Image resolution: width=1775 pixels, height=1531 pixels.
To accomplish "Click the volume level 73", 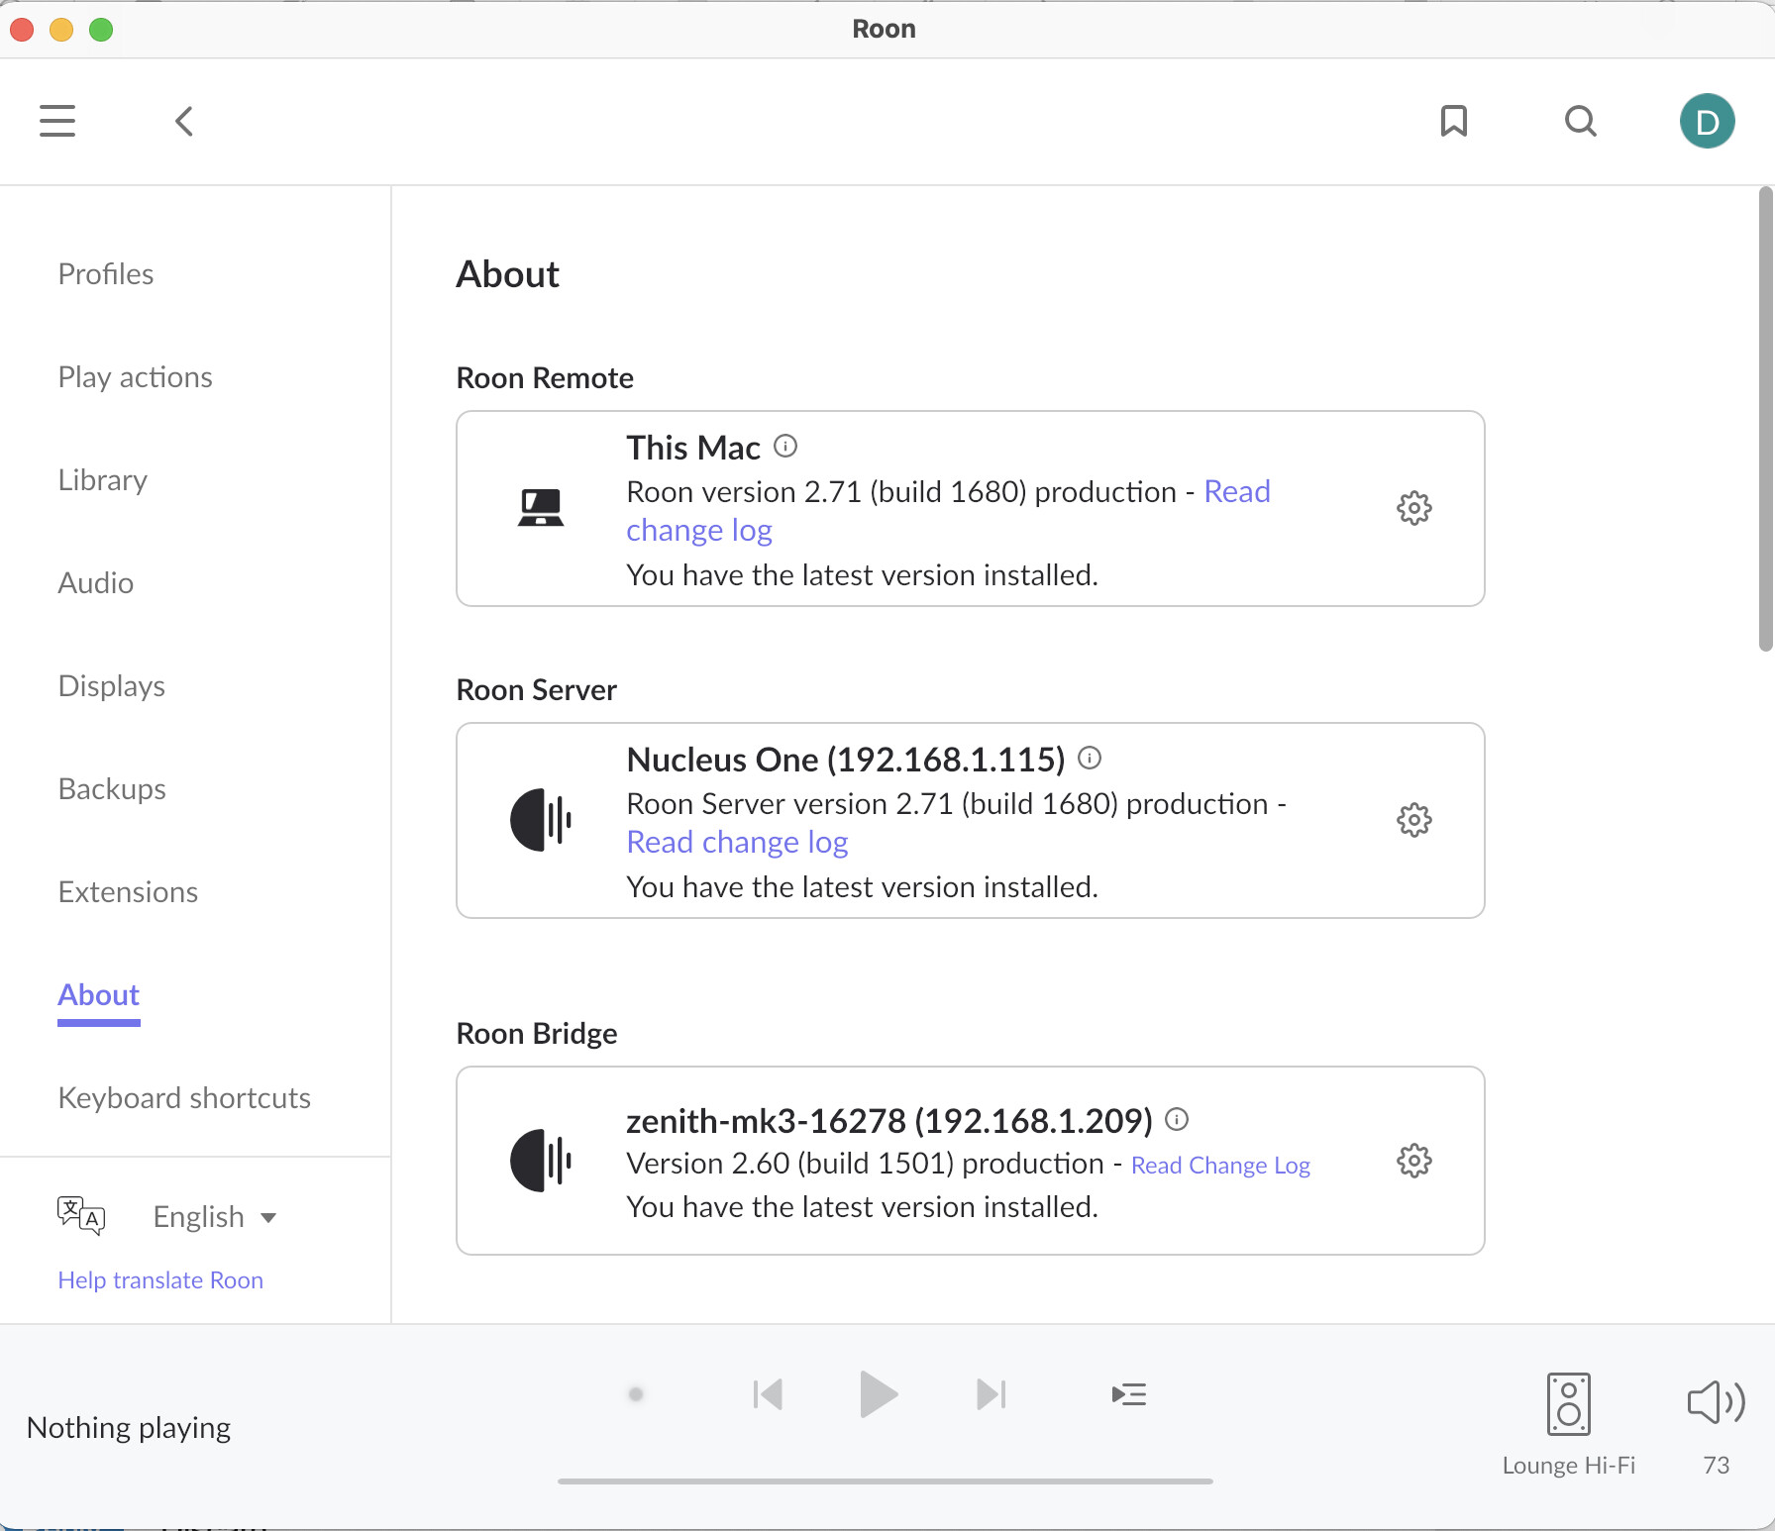I will click(1717, 1466).
